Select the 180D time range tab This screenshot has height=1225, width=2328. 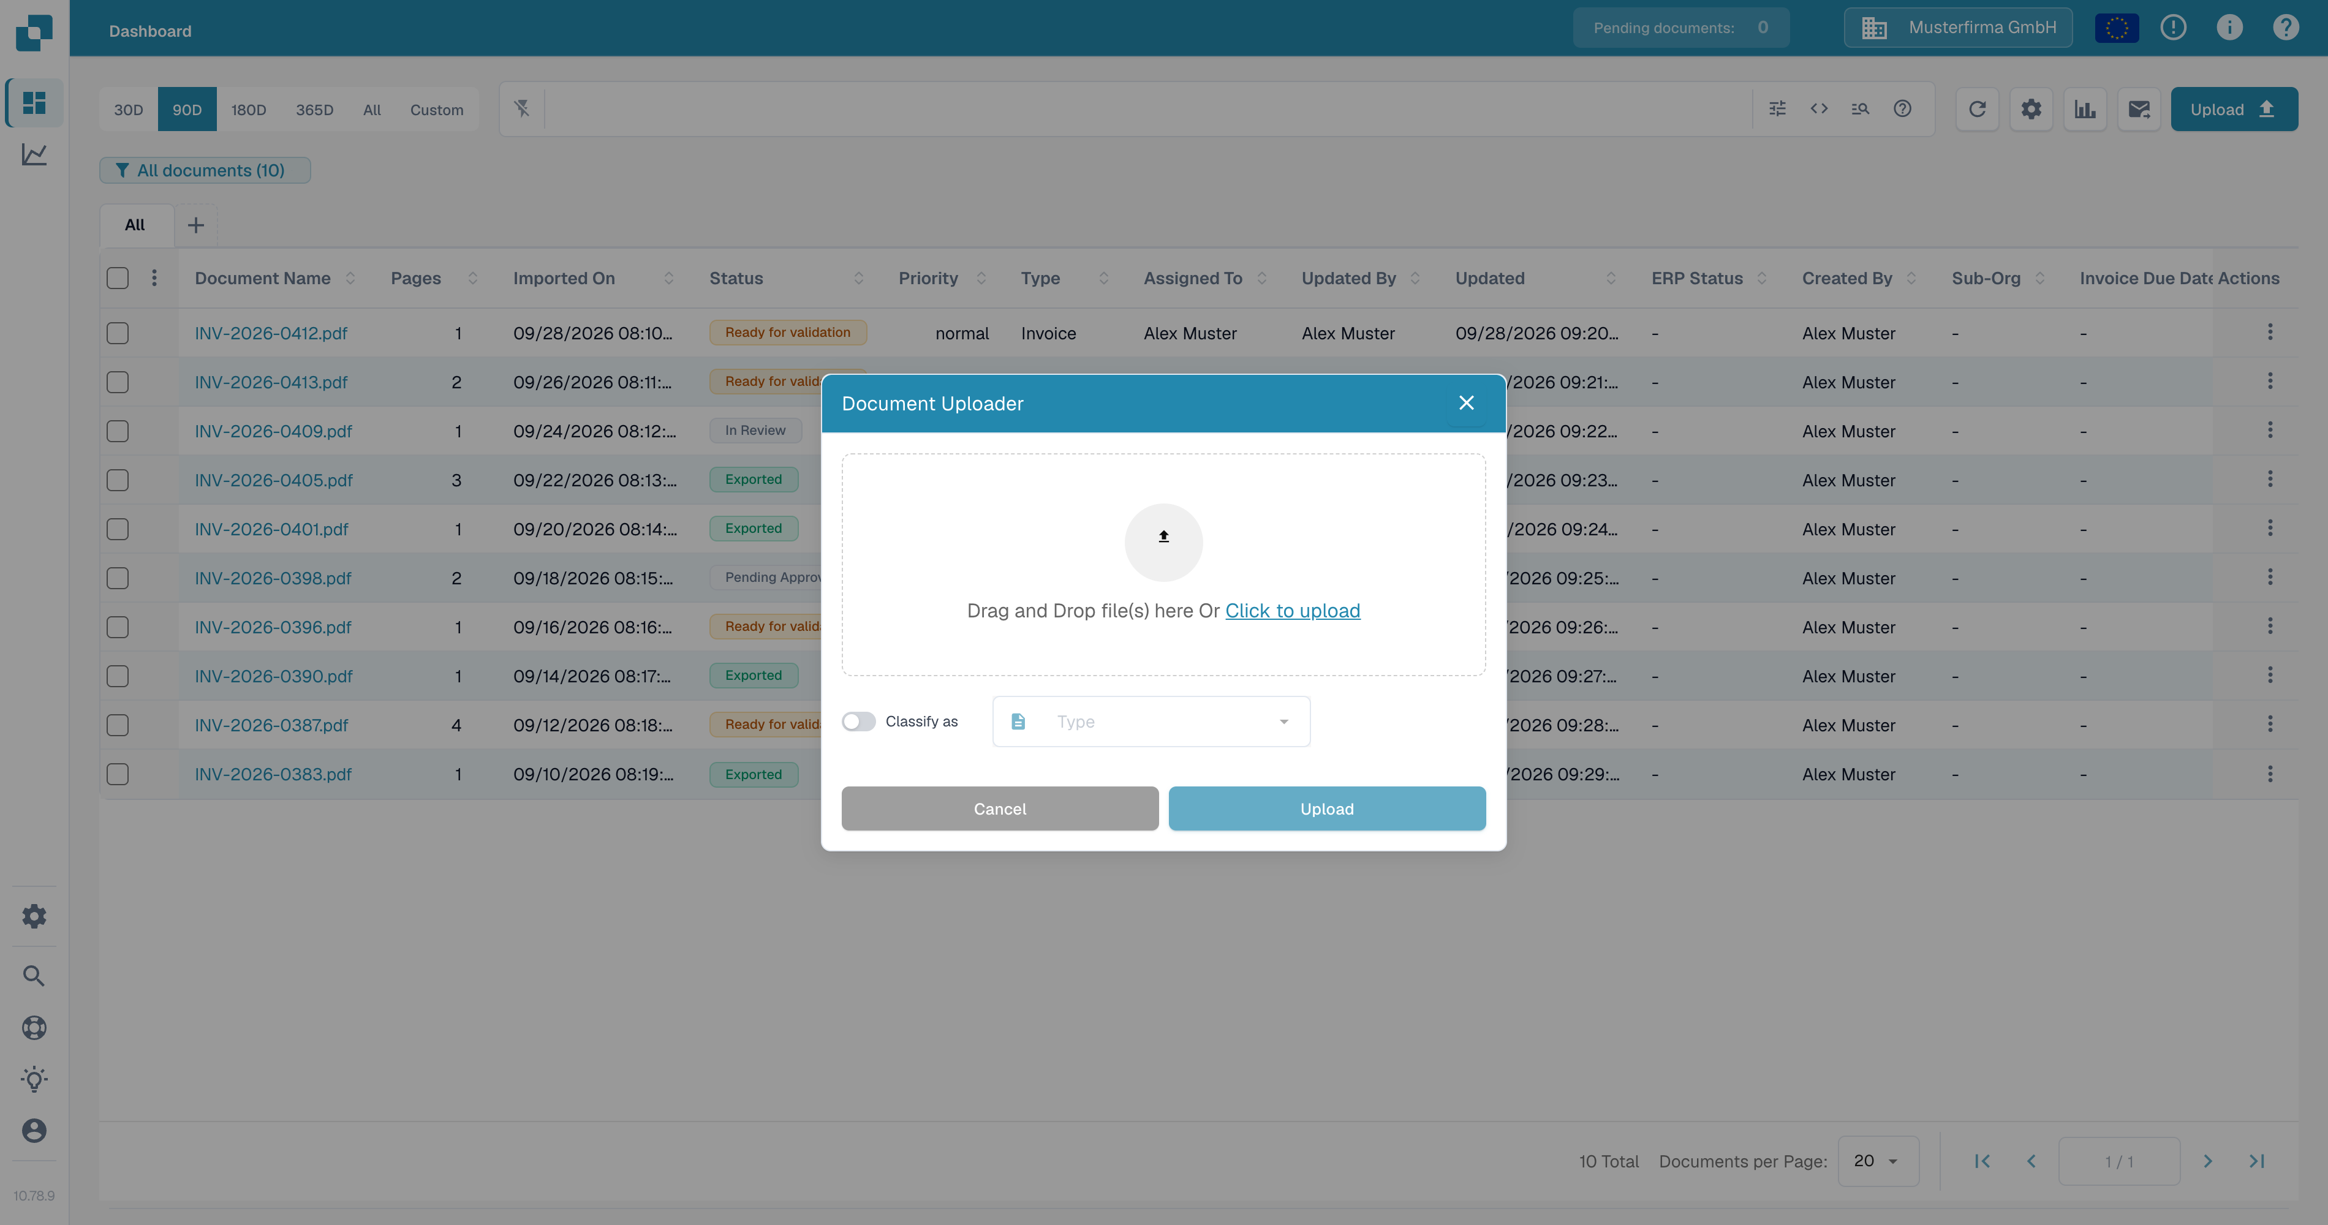249,109
